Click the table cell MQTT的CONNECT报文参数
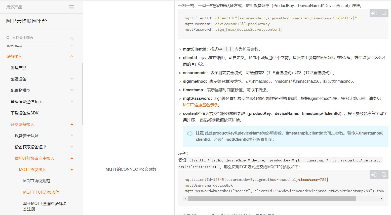 (x=131, y=169)
